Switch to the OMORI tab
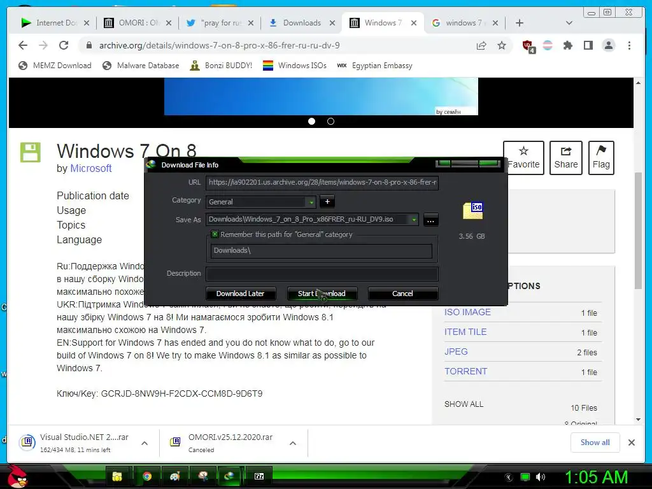 tap(138, 23)
